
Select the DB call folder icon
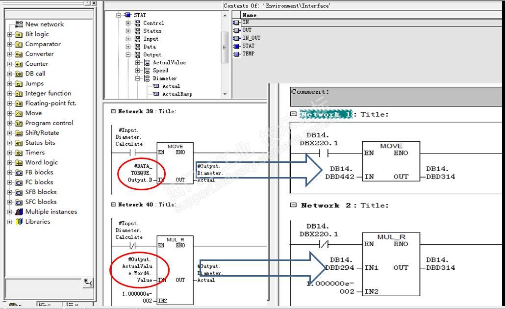[x=19, y=74]
